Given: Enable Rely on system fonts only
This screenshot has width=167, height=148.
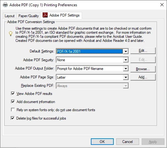Looking at the screenshot, I should pos(13,110).
